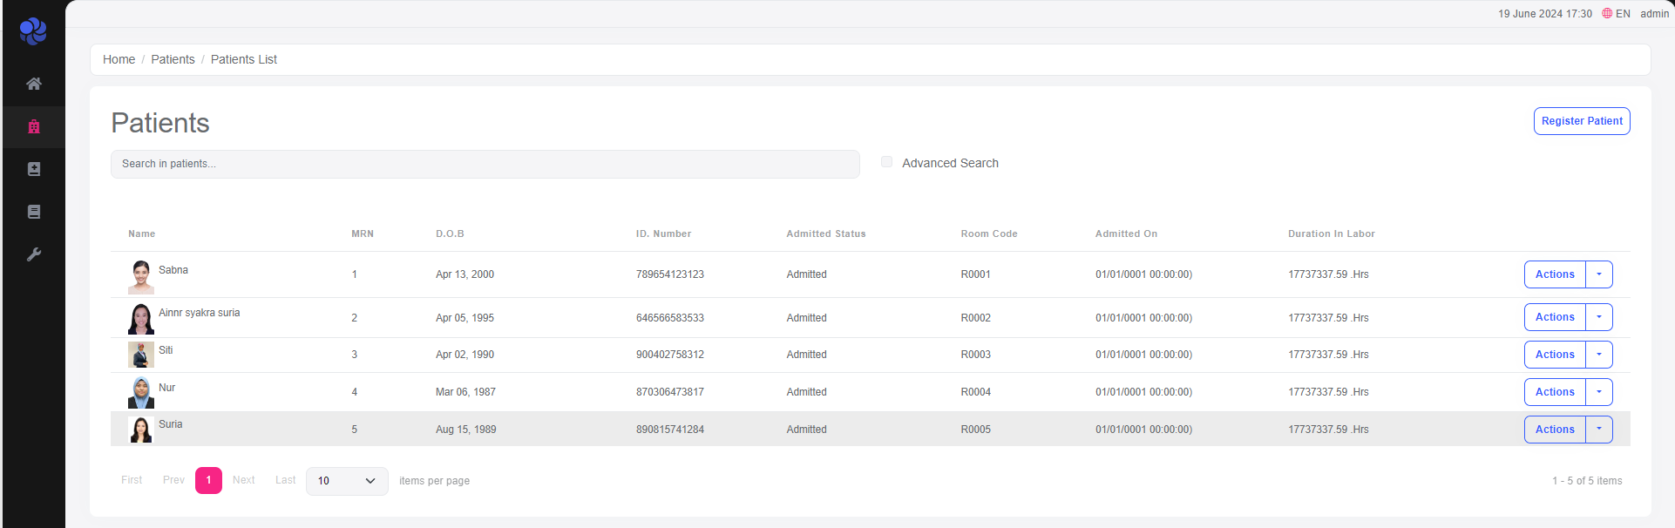
Task: Click the app logo in the sidebar
Action: 33,31
